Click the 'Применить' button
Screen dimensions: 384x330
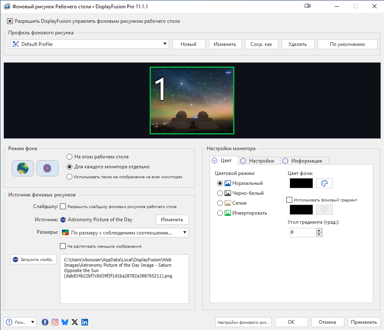point(364,322)
